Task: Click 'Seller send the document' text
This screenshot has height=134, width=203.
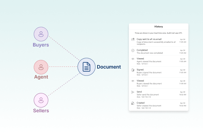Action: tap(148, 94)
